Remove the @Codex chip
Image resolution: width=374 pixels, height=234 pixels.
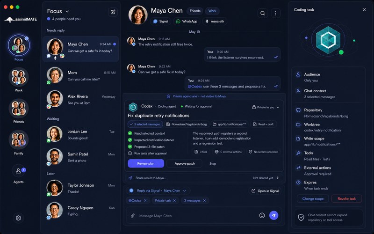click(x=145, y=201)
